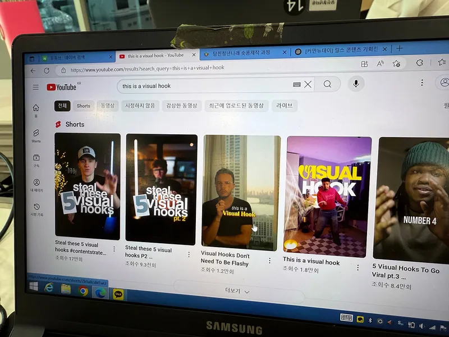The image size is (449, 337).
Task: Go to the YouTube logo home
Action: point(62,87)
